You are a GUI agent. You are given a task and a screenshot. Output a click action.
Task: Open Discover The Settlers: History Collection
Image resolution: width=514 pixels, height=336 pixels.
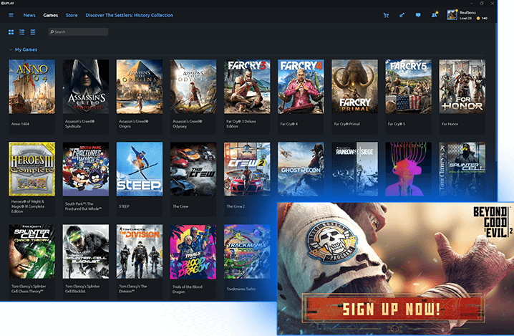coord(129,15)
